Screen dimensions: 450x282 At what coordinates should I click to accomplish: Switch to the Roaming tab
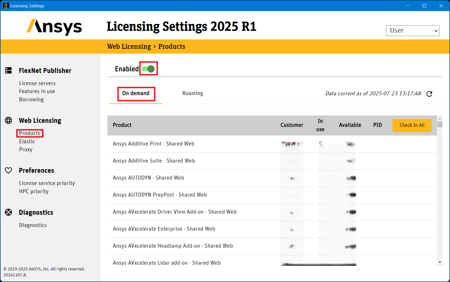coord(193,93)
